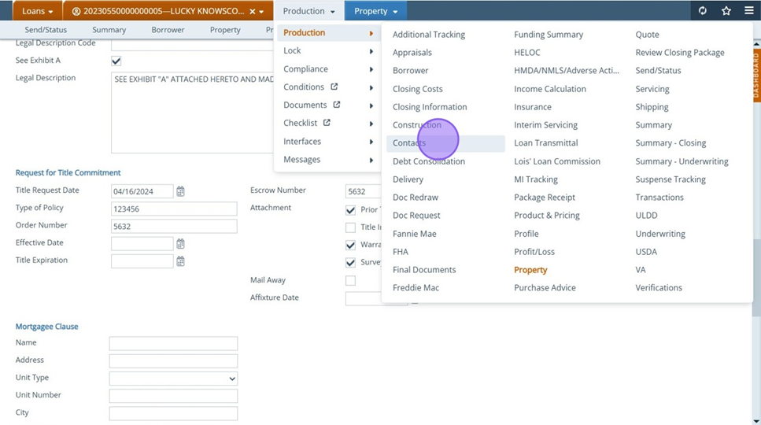Open the Dashboard side panel tab
The width and height of the screenshot is (761, 425).
click(x=756, y=76)
